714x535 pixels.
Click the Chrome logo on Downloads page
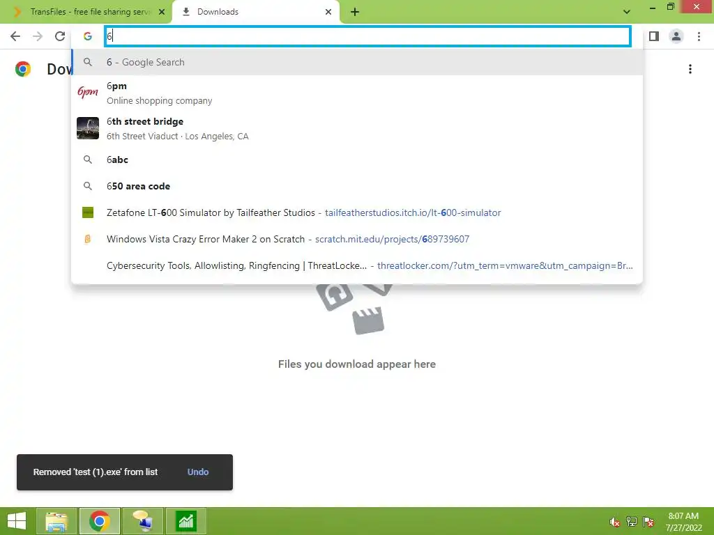(23, 69)
